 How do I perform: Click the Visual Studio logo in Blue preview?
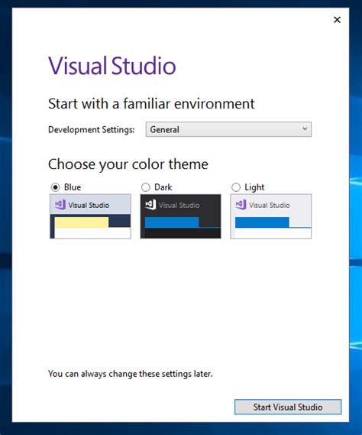pos(60,205)
